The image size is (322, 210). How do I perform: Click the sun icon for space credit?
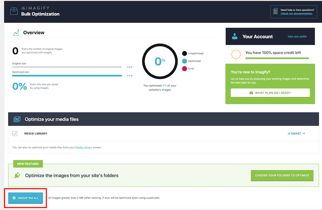click(236, 54)
